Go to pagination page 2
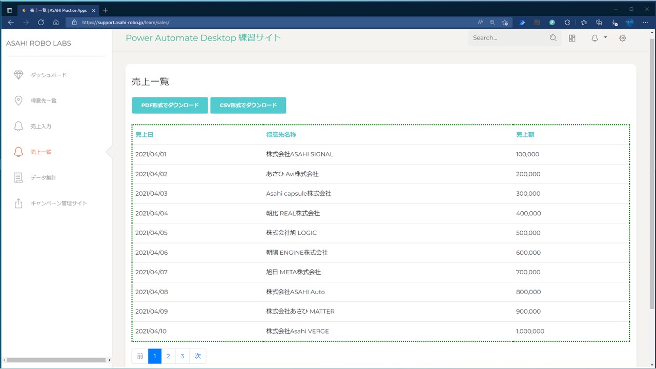The image size is (656, 369). 168,356
